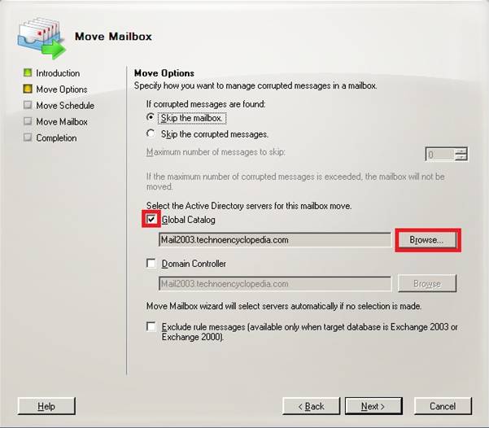Viewport: 489px width, 428px height.
Task: Select the Completion step label
Action: pos(56,138)
